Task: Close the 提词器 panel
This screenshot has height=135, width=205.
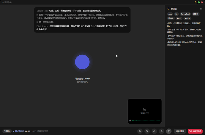Action: [201, 9]
